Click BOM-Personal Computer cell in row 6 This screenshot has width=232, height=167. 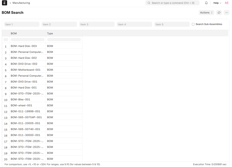[x=28, y=76]
